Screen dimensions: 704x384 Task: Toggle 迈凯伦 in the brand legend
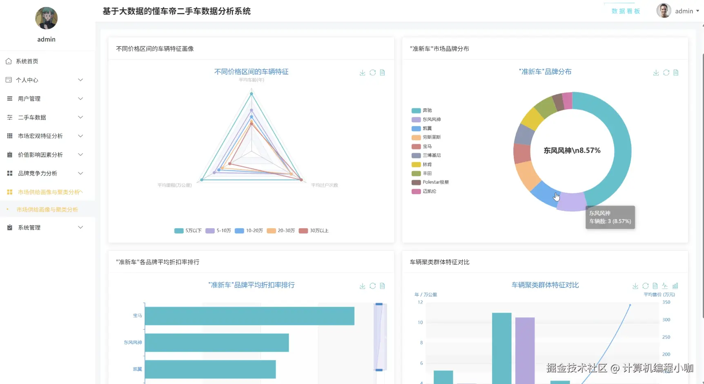[423, 191]
